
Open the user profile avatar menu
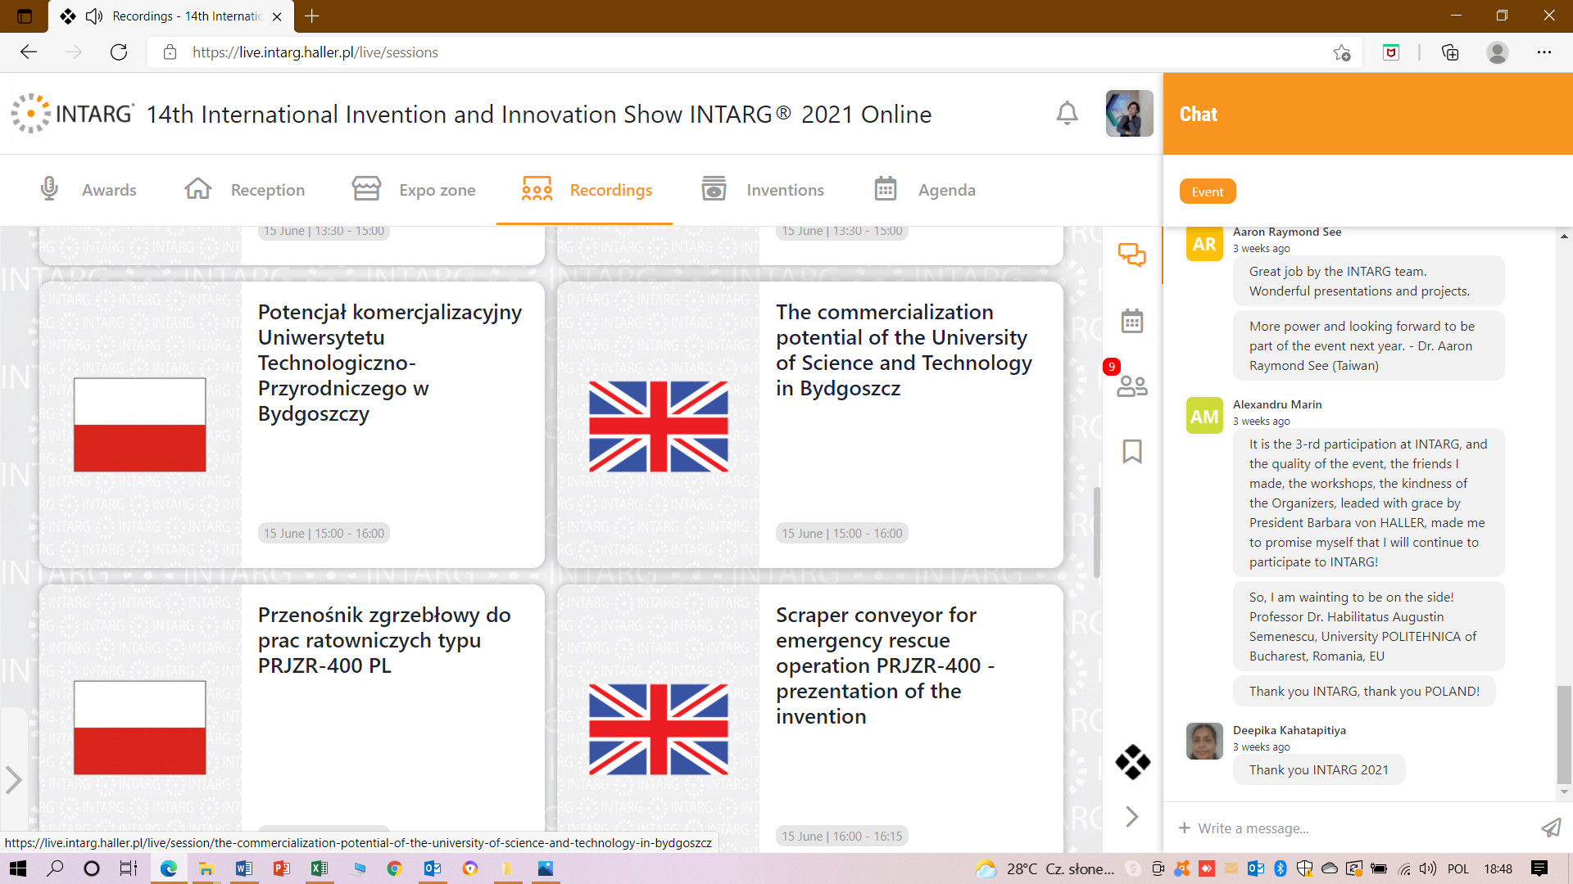coord(1129,113)
